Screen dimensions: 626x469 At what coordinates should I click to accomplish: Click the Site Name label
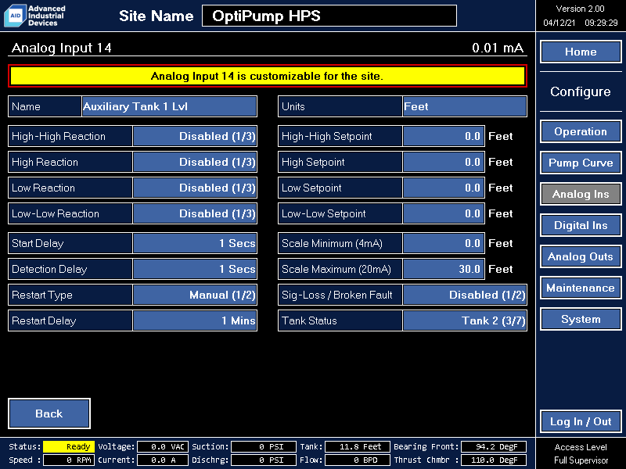156,16
